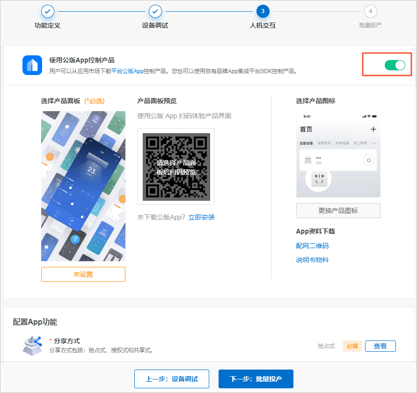Viewport: 417px width, 393px height.
Task: Click the 选择产品面板 heading
Action: [60, 101]
